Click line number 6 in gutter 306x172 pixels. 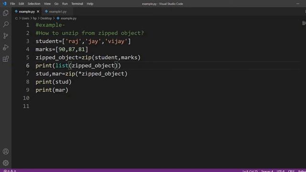click(28, 65)
